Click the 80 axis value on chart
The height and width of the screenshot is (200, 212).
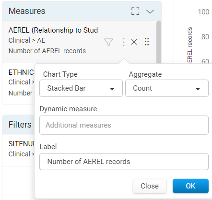point(205,37)
